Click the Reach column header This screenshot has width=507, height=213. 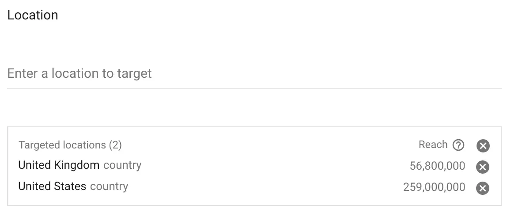433,145
